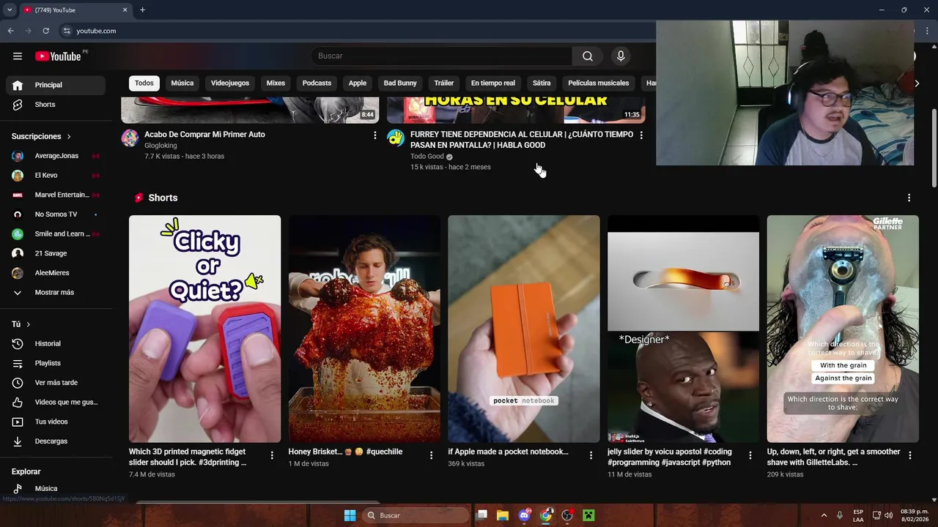Open Discord from the taskbar
This screenshot has height=527, width=938.
pos(524,515)
